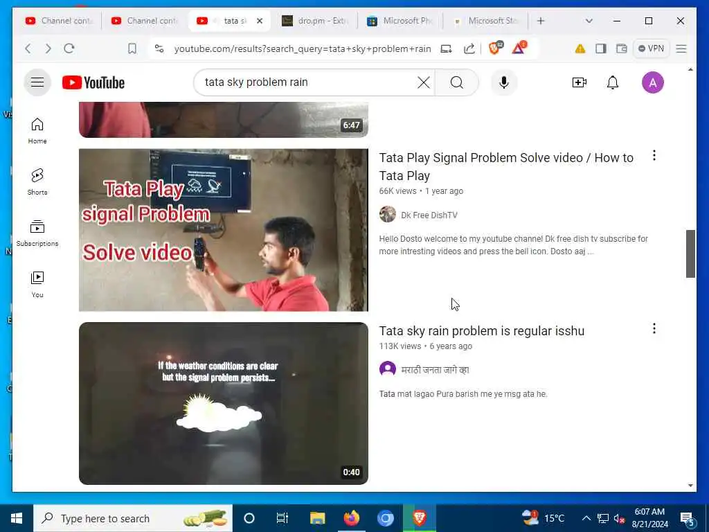Reload the page in the browser
Image resolution: width=709 pixels, height=532 pixels.
click(69, 48)
